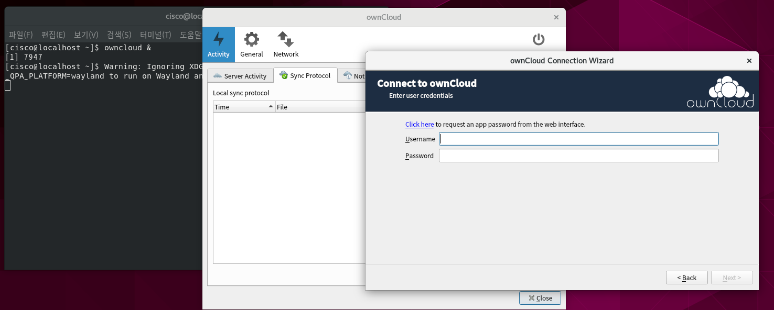Open the terminal 도움말 menu
This screenshot has height=310, width=774.
[x=190, y=35]
